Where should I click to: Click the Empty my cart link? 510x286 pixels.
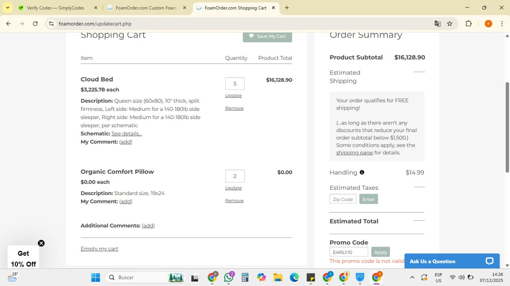coord(99,249)
